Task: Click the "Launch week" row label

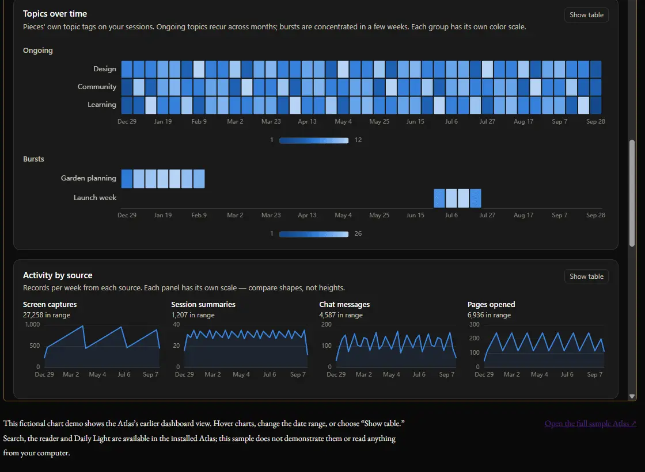Action: tap(94, 198)
